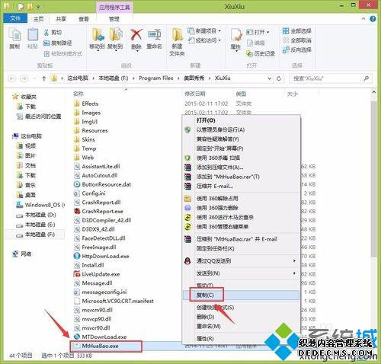This screenshot has height=364, width=381.
Task: Open the address bar history dropdown
Action: tap(270, 78)
